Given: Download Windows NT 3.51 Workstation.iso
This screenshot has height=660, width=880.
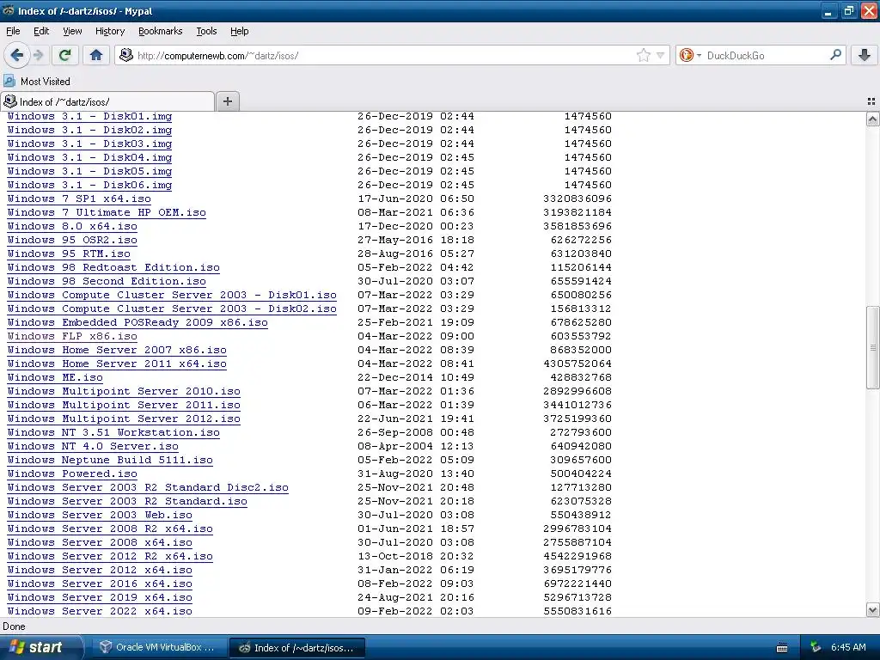Looking at the screenshot, I should click(x=113, y=433).
